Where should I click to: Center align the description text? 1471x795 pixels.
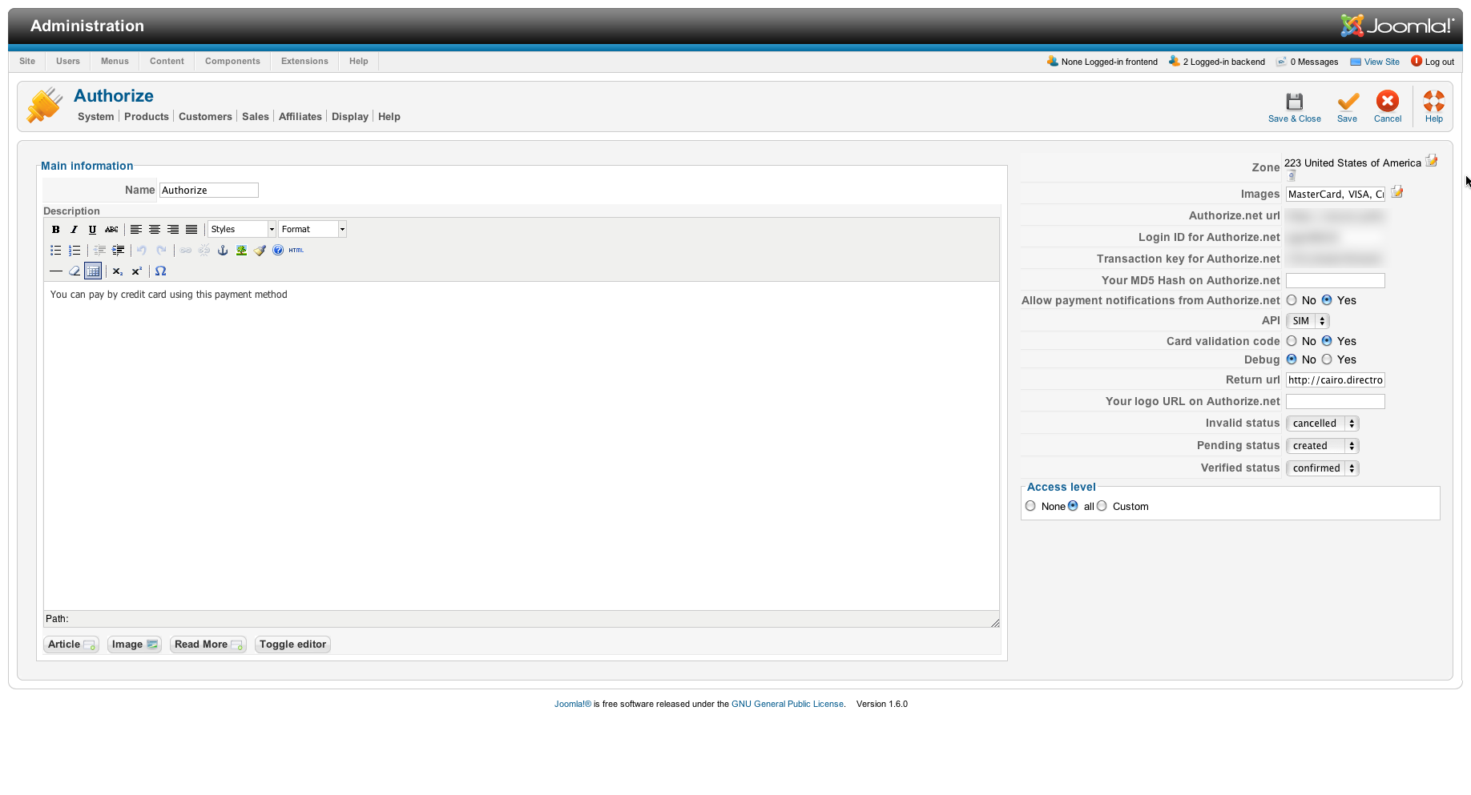155,229
